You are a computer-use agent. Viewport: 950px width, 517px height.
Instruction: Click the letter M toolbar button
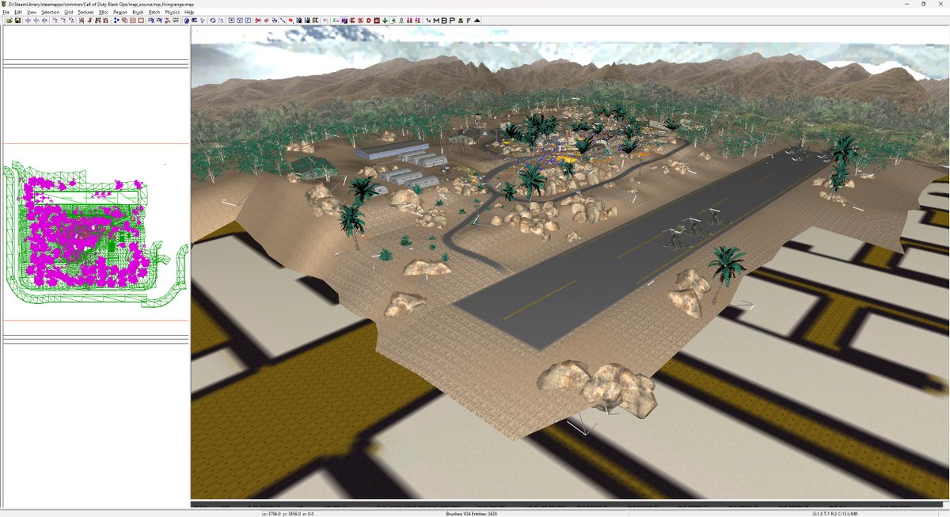coord(435,21)
